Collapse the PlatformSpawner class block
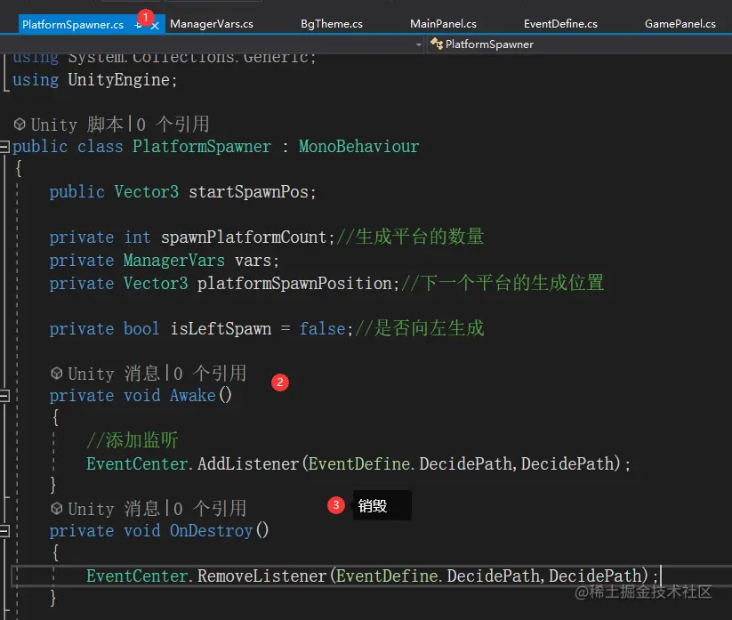 [x=4, y=147]
